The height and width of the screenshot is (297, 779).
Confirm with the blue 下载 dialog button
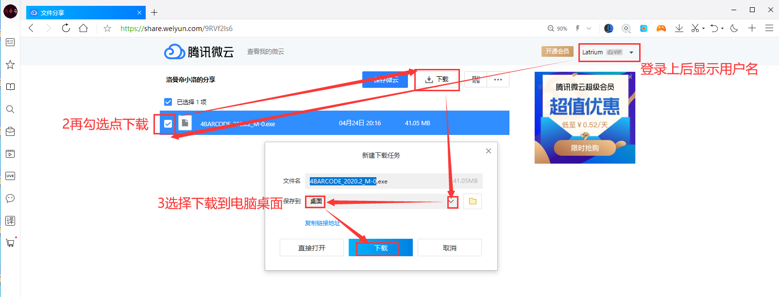[381, 247]
